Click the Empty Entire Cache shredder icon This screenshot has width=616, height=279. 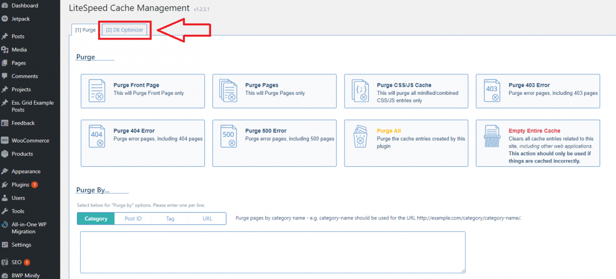(492, 137)
